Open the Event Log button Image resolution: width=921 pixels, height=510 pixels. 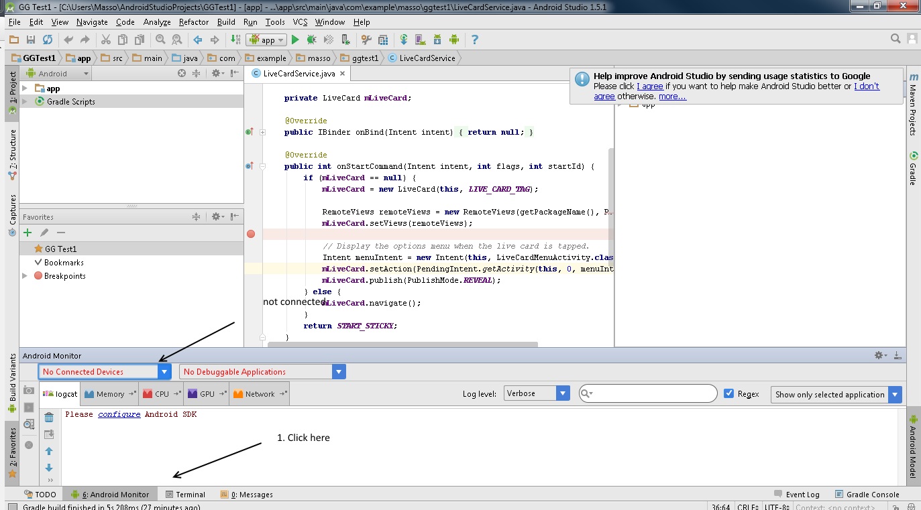point(796,495)
